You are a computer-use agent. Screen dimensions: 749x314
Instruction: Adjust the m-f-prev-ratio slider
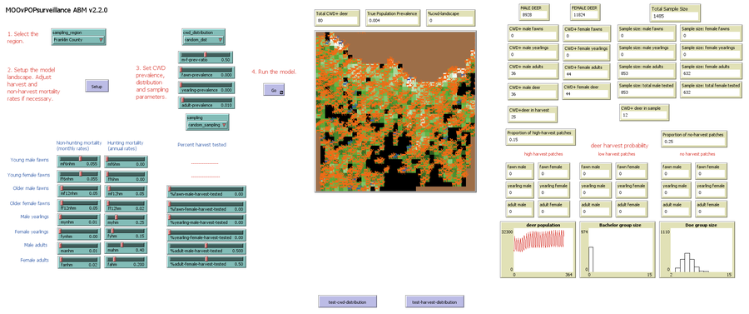pyautogui.click(x=206, y=57)
